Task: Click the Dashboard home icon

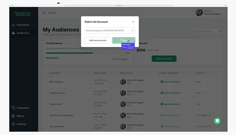Action: [13, 25]
